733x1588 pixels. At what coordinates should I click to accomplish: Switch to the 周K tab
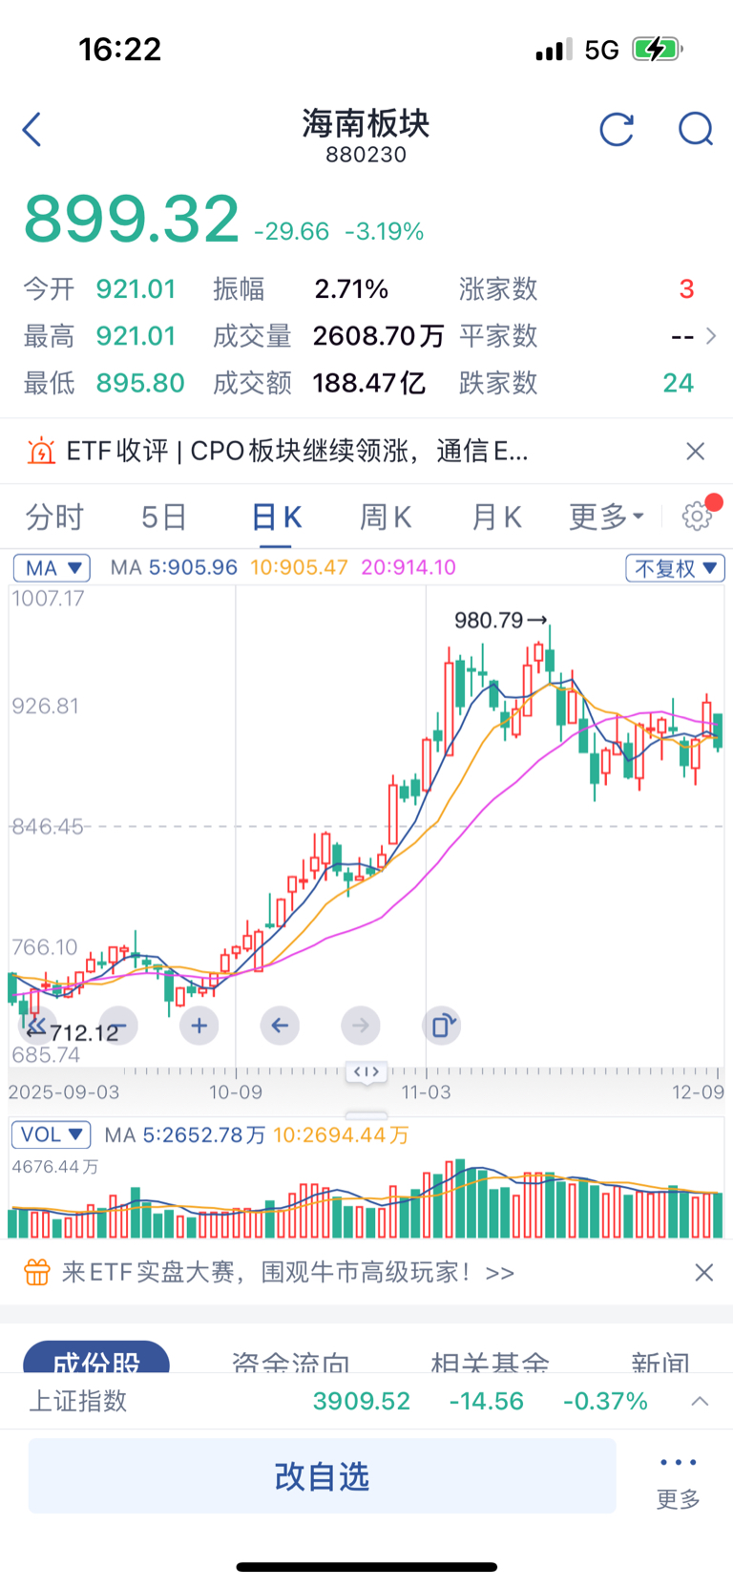[385, 517]
